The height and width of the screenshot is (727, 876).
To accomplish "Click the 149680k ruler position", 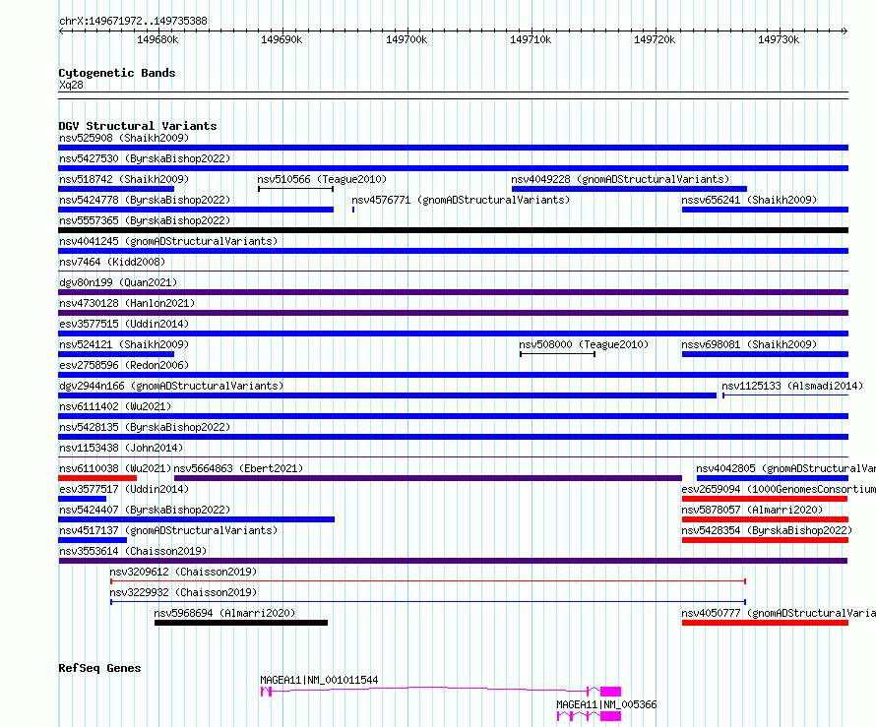I will [157, 39].
